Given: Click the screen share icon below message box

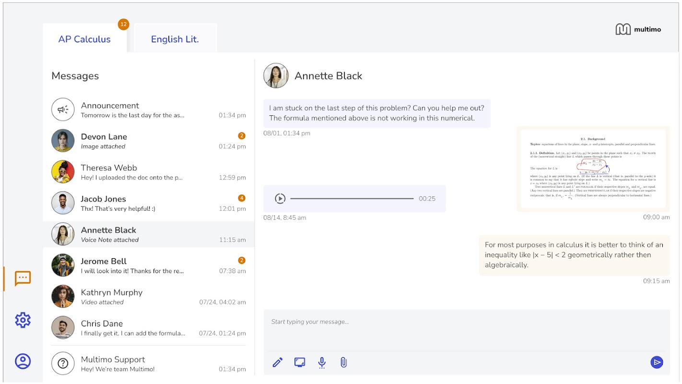Looking at the screenshot, I should click(x=300, y=362).
